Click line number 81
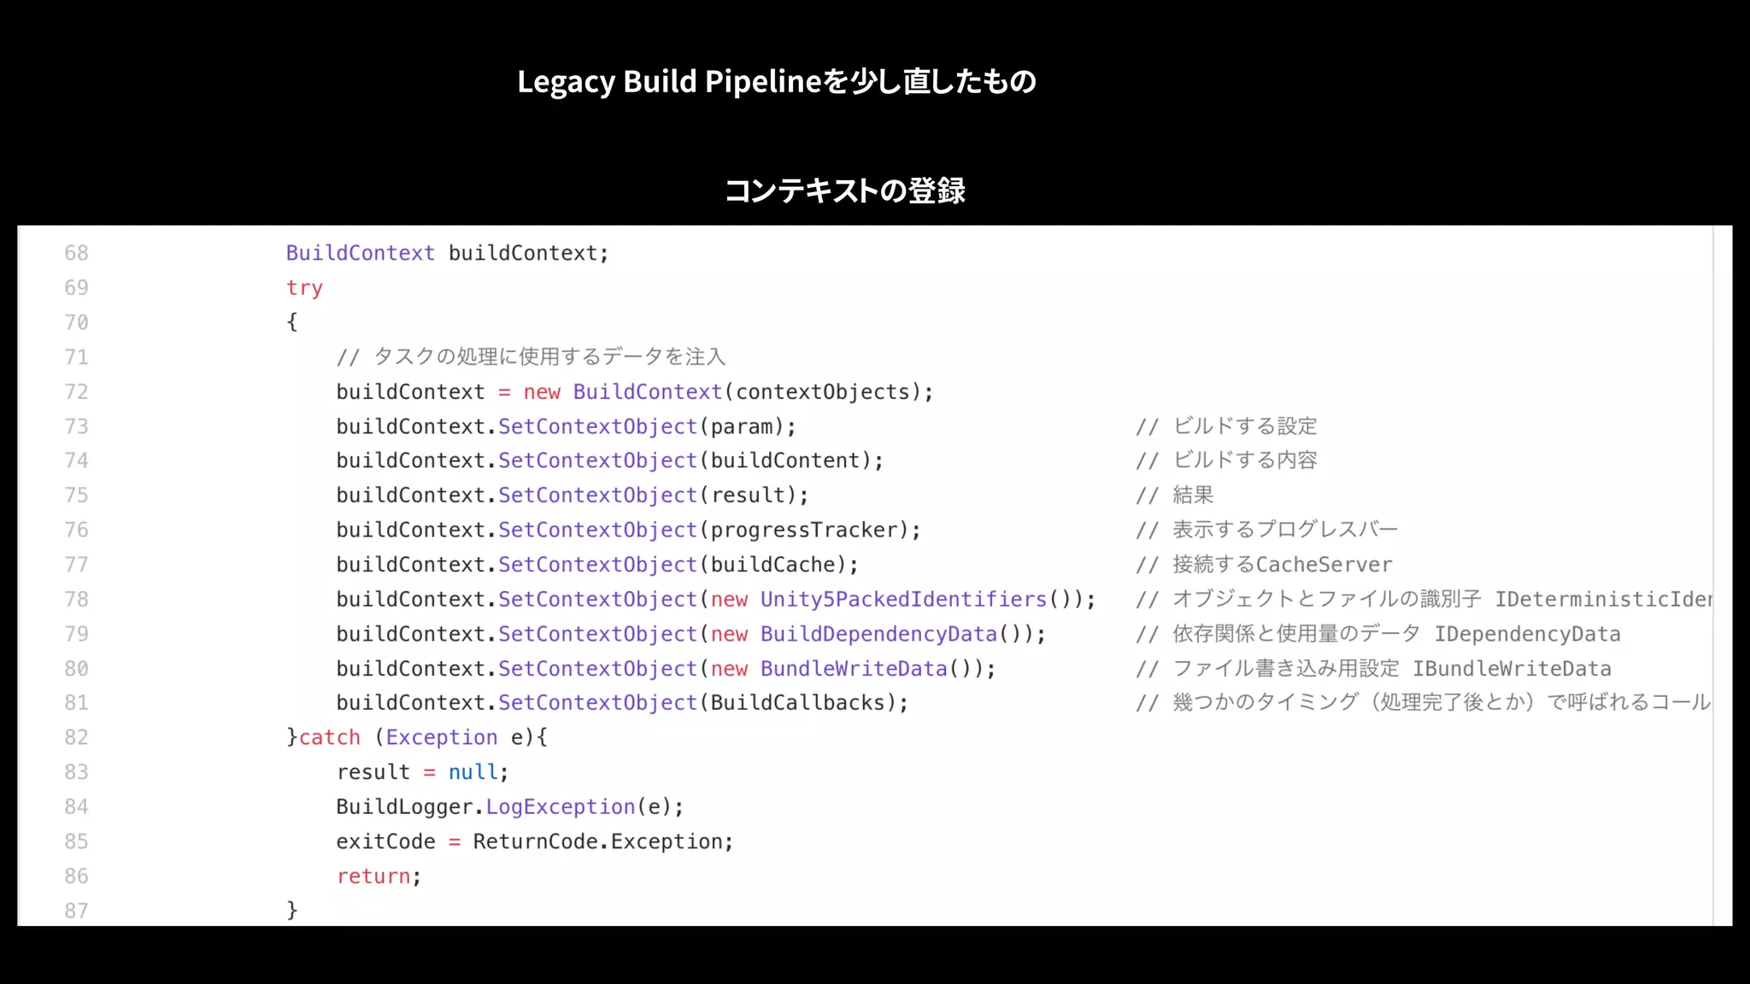This screenshot has height=984, width=1750. 77,703
